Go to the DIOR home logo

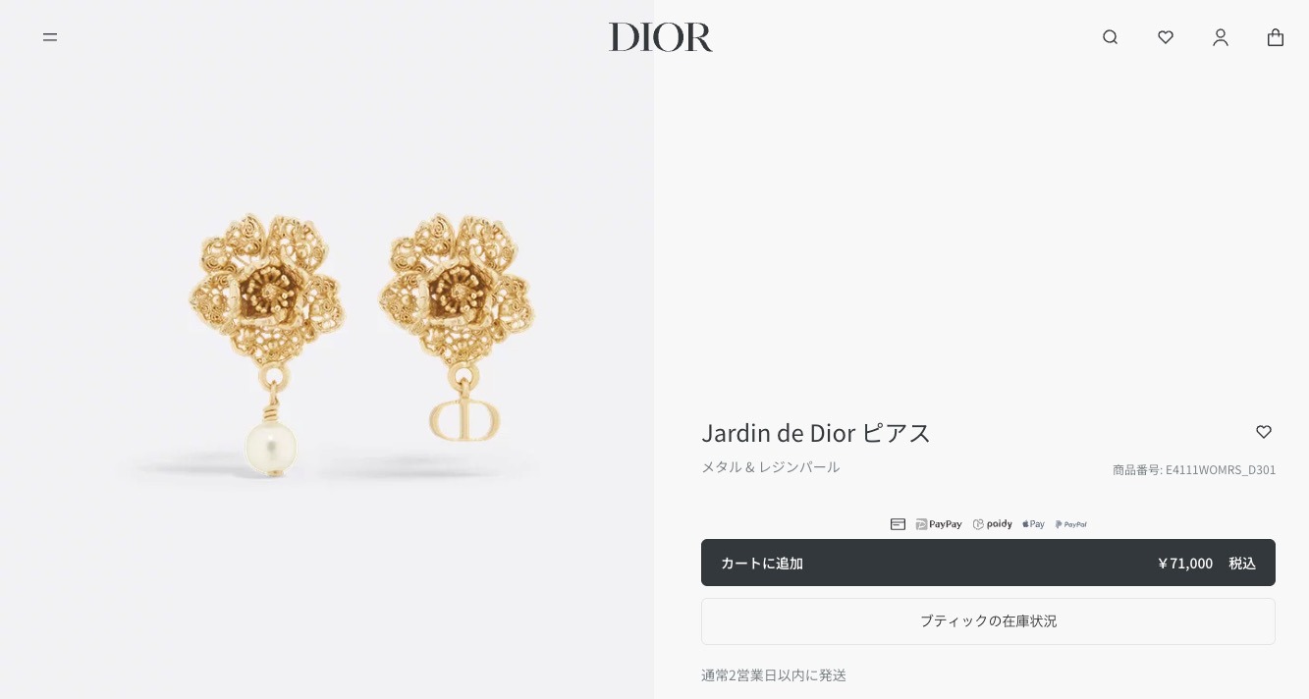661,37
